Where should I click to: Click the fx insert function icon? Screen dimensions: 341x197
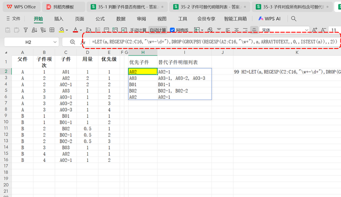click(83, 43)
